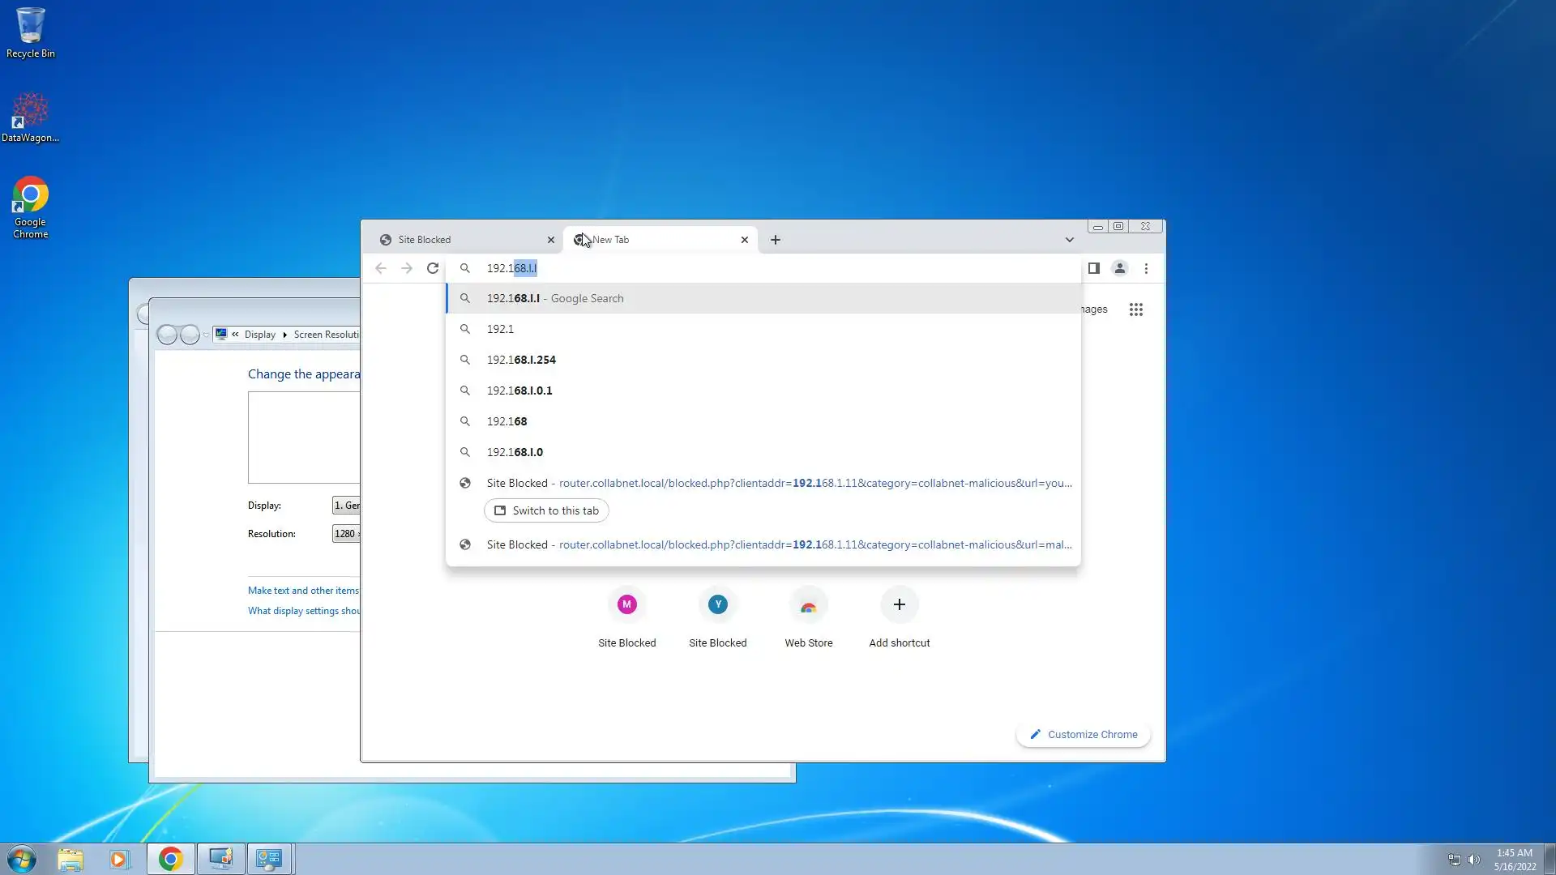Close the Site Blocked tab
The height and width of the screenshot is (875, 1556).
click(x=550, y=240)
